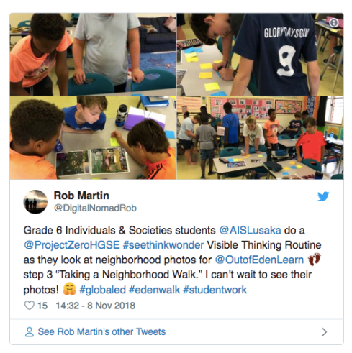Click the Twitter bird logo icon
The width and height of the screenshot is (352, 353).
(x=323, y=196)
